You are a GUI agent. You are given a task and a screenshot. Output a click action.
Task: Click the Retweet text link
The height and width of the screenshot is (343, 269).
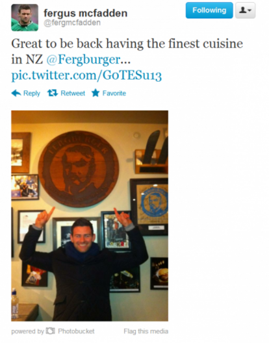click(x=73, y=94)
